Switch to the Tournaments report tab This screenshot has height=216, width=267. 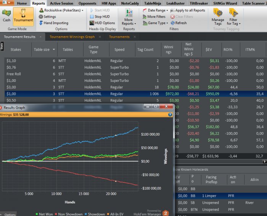[x=119, y=37]
